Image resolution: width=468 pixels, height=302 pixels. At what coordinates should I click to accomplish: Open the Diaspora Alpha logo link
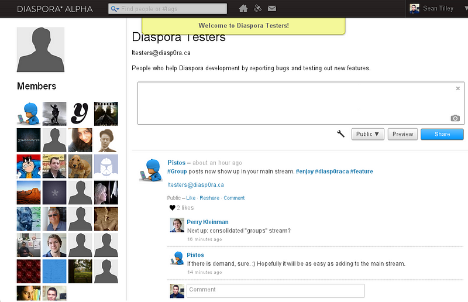(x=55, y=9)
